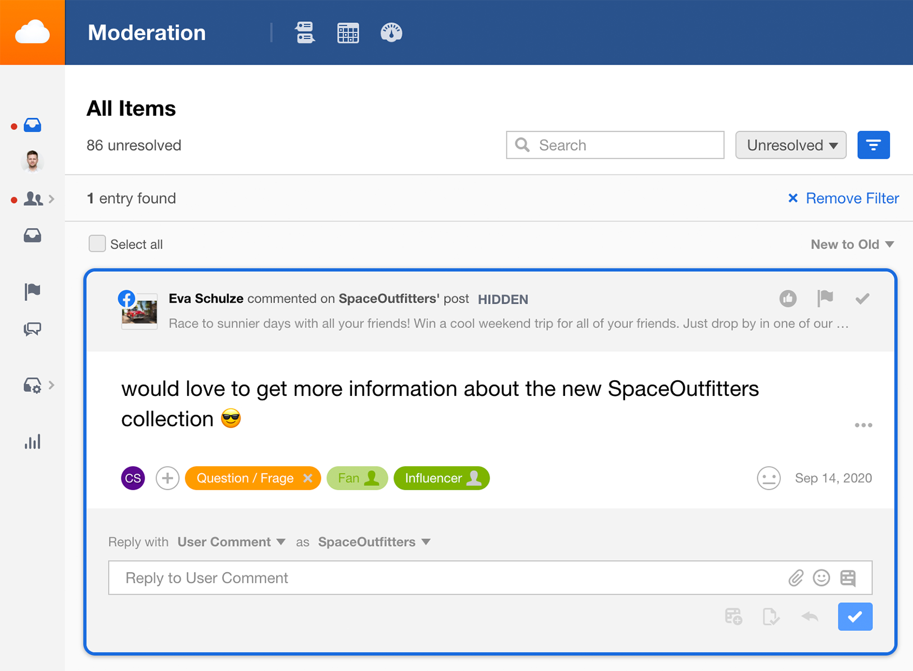Click the Sep 14, 2020 date

point(833,478)
